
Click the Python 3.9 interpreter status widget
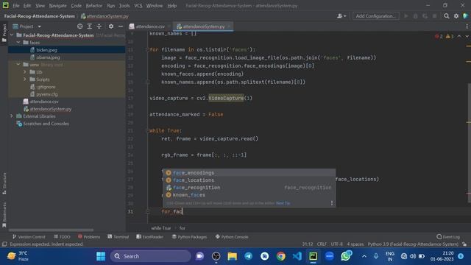[x=413, y=244]
